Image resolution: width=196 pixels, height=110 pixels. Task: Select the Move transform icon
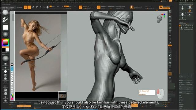coord(33,7)
